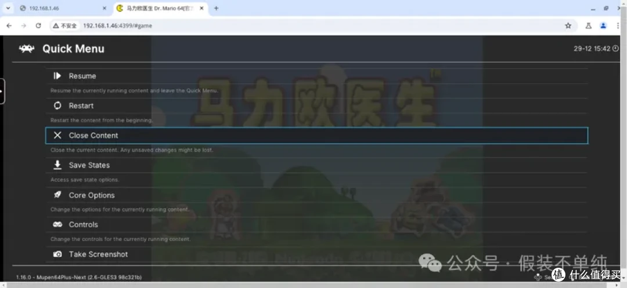627x288 pixels.
Task: Click the Quick Menu title text
Action: coord(73,49)
